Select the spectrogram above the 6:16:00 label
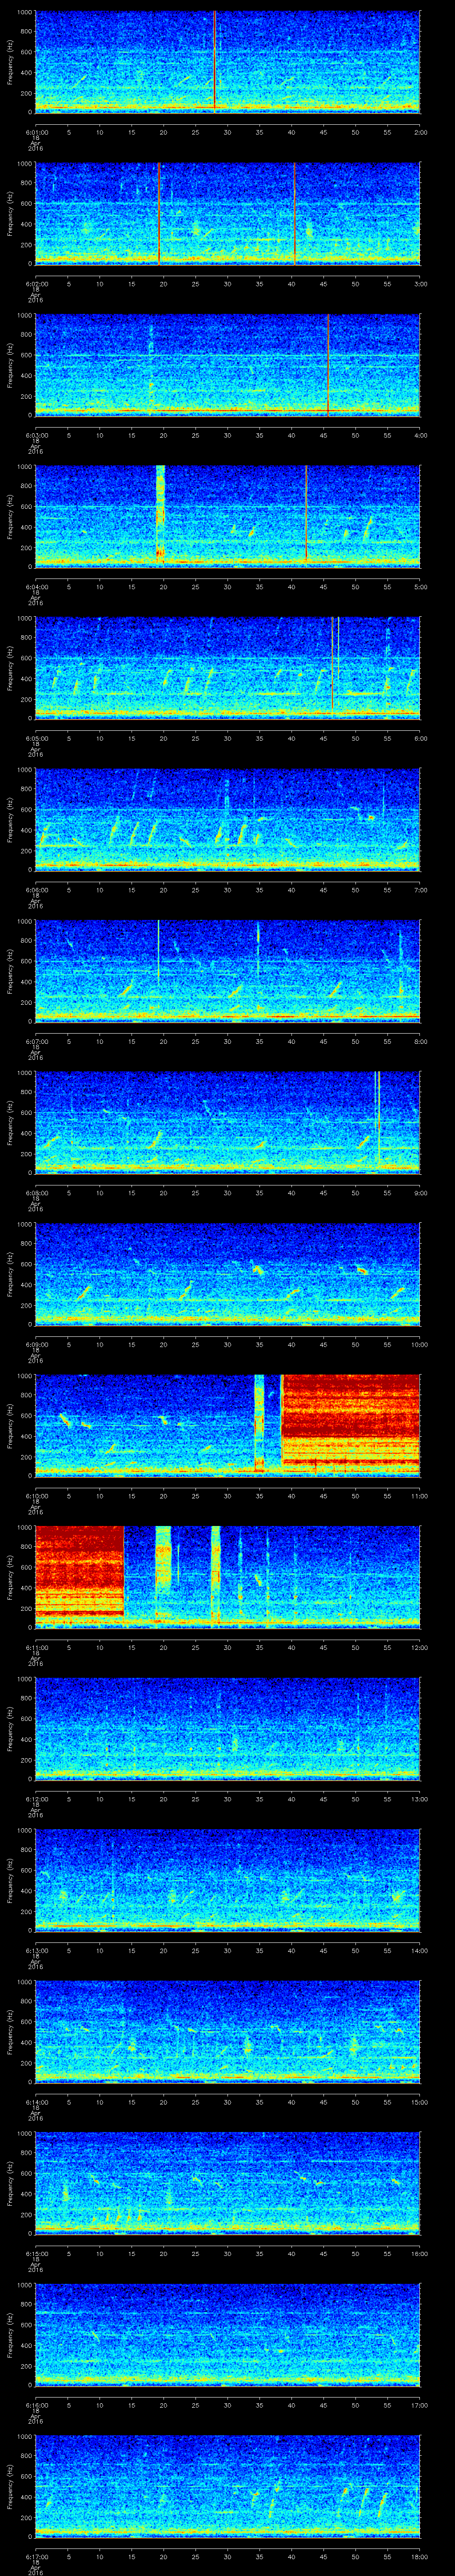455x2576 pixels. point(227,2334)
